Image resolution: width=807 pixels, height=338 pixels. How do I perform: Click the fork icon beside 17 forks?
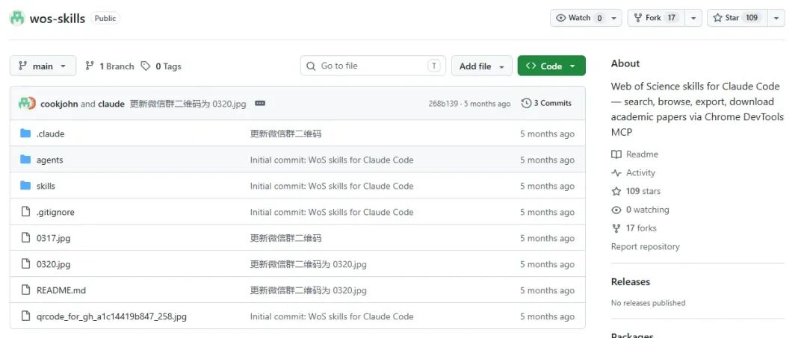pyautogui.click(x=616, y=228)
